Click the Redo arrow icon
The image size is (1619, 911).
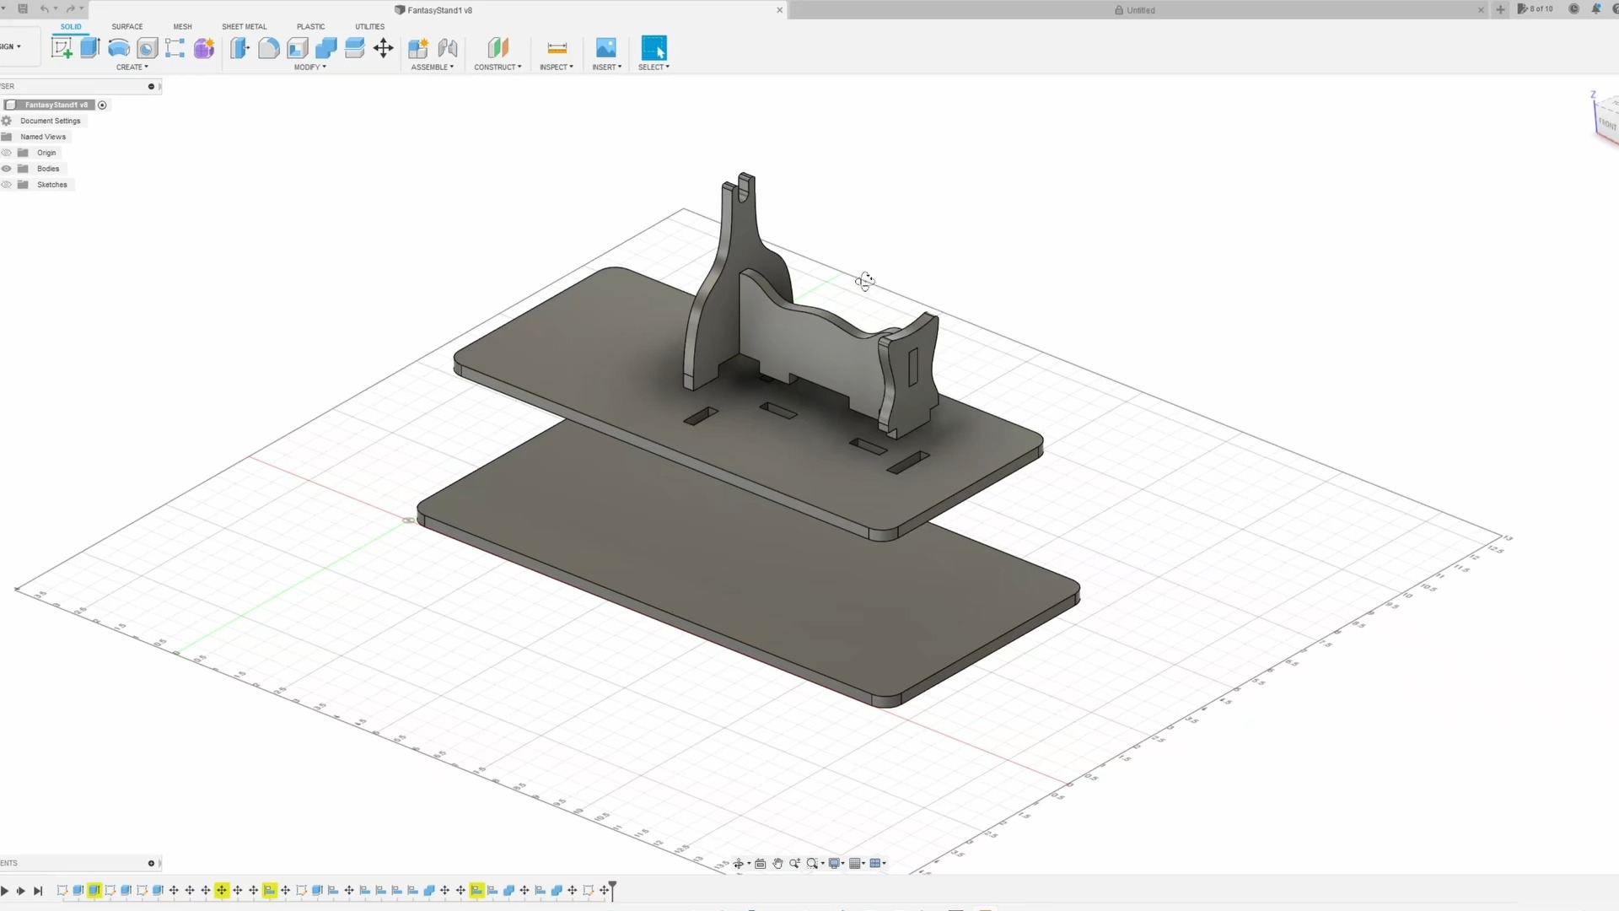[71, 9]
